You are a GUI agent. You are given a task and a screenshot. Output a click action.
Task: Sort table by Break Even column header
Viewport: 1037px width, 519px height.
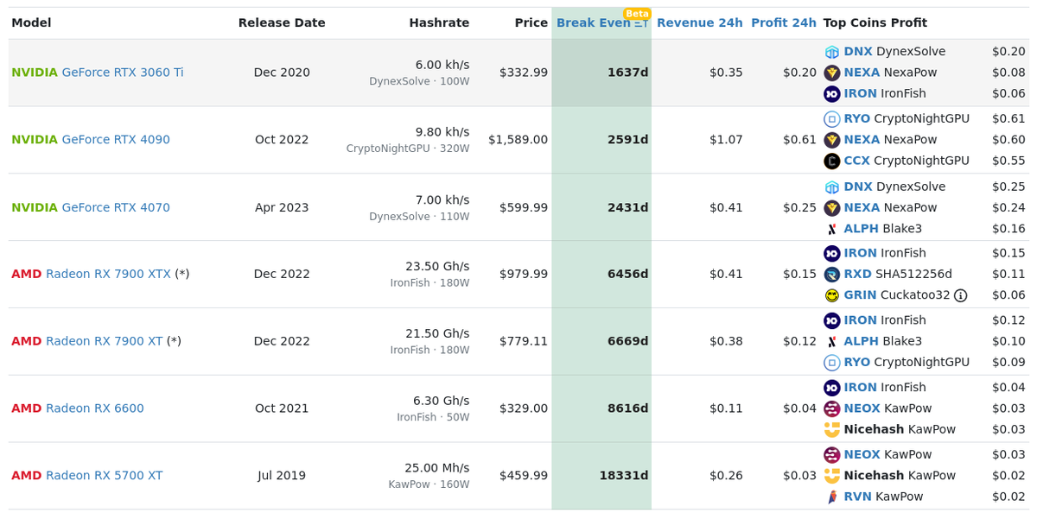click(x=601, y=23)
